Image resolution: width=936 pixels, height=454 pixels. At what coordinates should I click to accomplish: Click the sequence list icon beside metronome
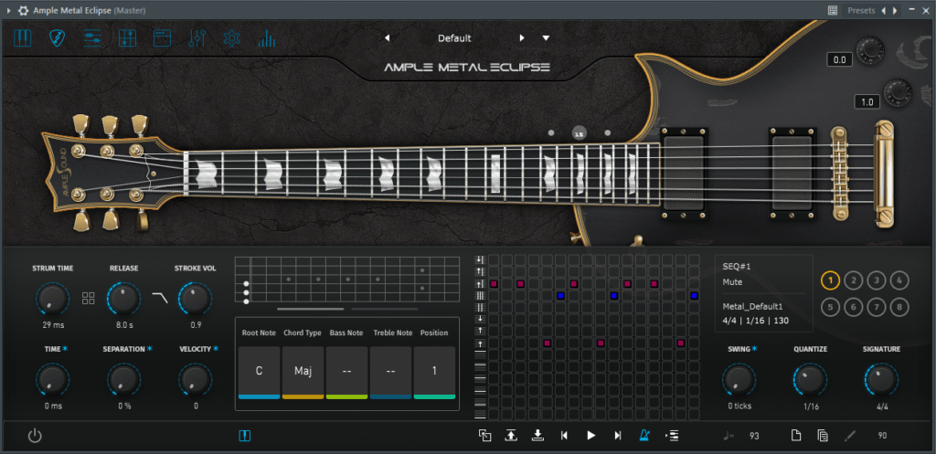tap(672, 436)
